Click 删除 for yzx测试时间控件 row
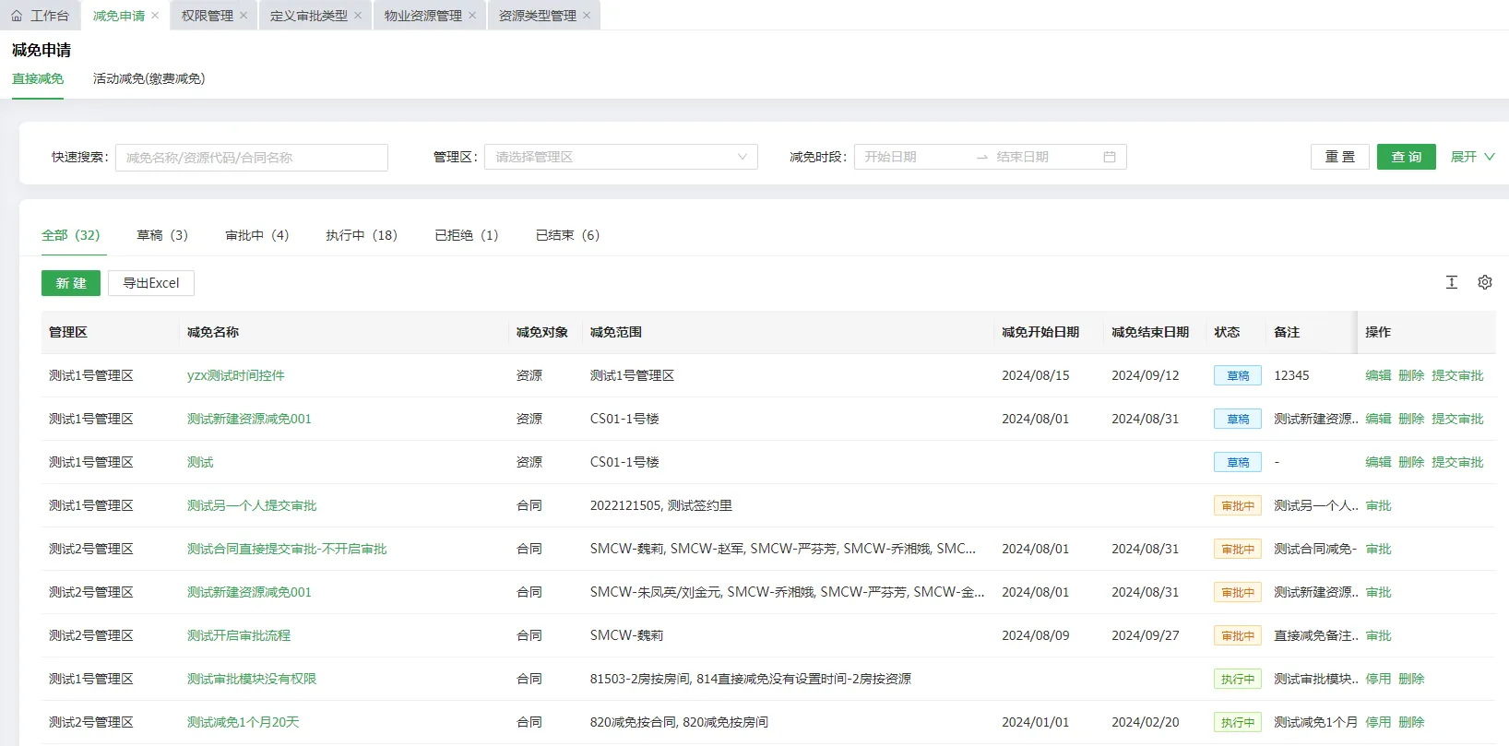1509x746 pixels. click(x=1411, y=375)
